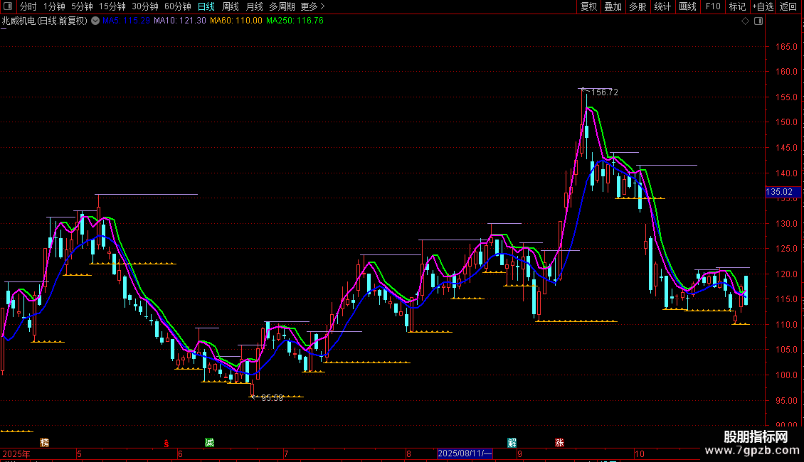Screen dimensions: 804x462
Task: Click the MA5: 115.29 indicator label
Action: point(126,21)
